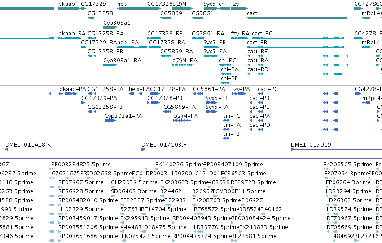Select the EK140226.5prime EST
Screen dimensions: 382x243
click(157, 169)
